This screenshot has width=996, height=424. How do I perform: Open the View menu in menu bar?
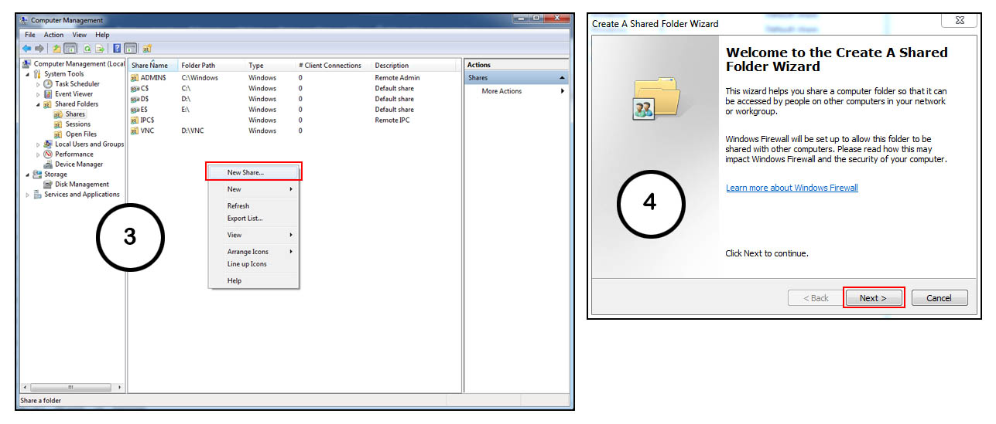[x=79, y=35]
